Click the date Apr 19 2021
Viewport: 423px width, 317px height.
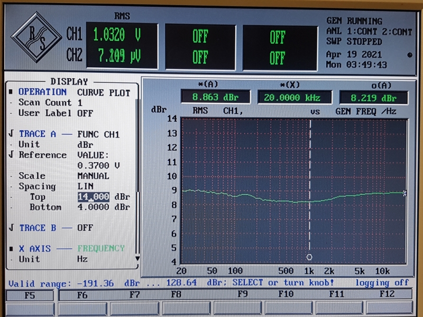click(354, 54)
